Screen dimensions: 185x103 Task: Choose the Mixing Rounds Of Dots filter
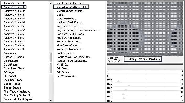coord(70,11)
